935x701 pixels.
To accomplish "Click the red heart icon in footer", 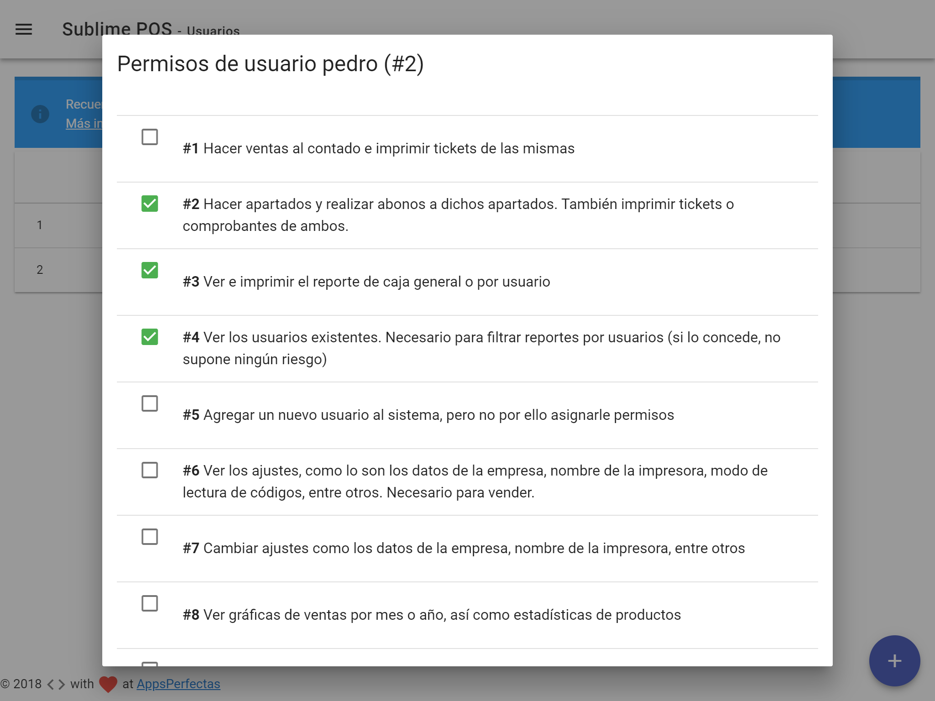I will (108, 684).
